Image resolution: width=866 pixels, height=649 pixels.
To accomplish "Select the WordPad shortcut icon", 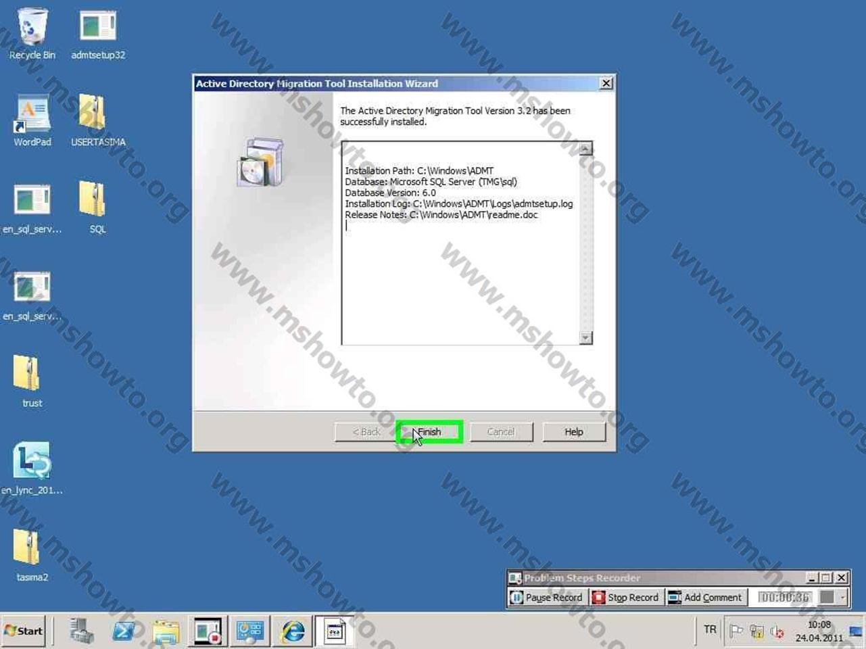I will pos(32,120).
